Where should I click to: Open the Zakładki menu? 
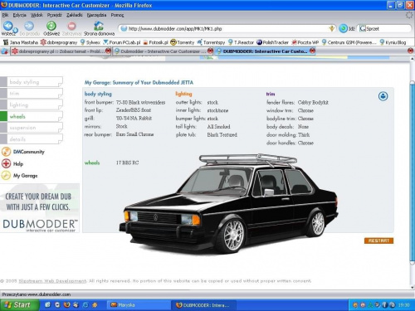click(x=74, y=15)
